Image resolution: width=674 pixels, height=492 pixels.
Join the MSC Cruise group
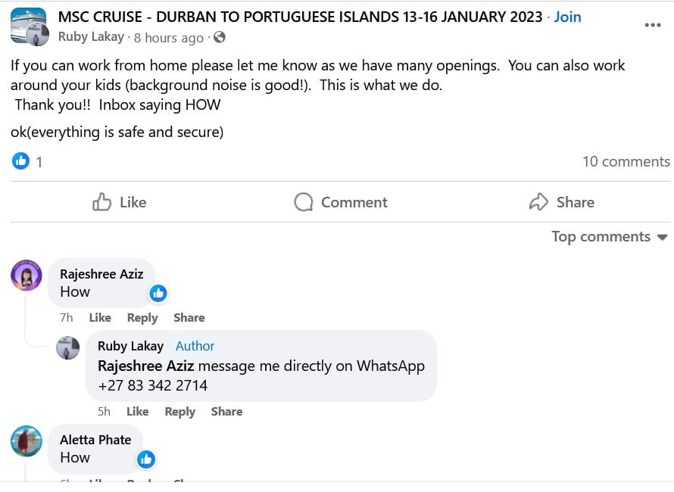point(568,17)
